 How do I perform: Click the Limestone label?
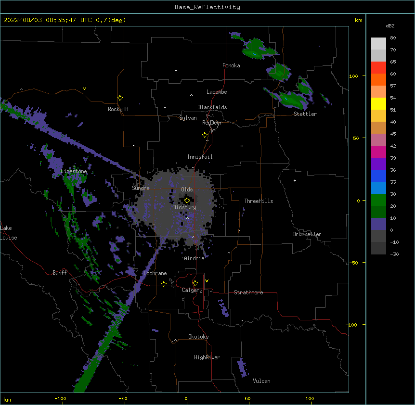click(x=74, y=171)
